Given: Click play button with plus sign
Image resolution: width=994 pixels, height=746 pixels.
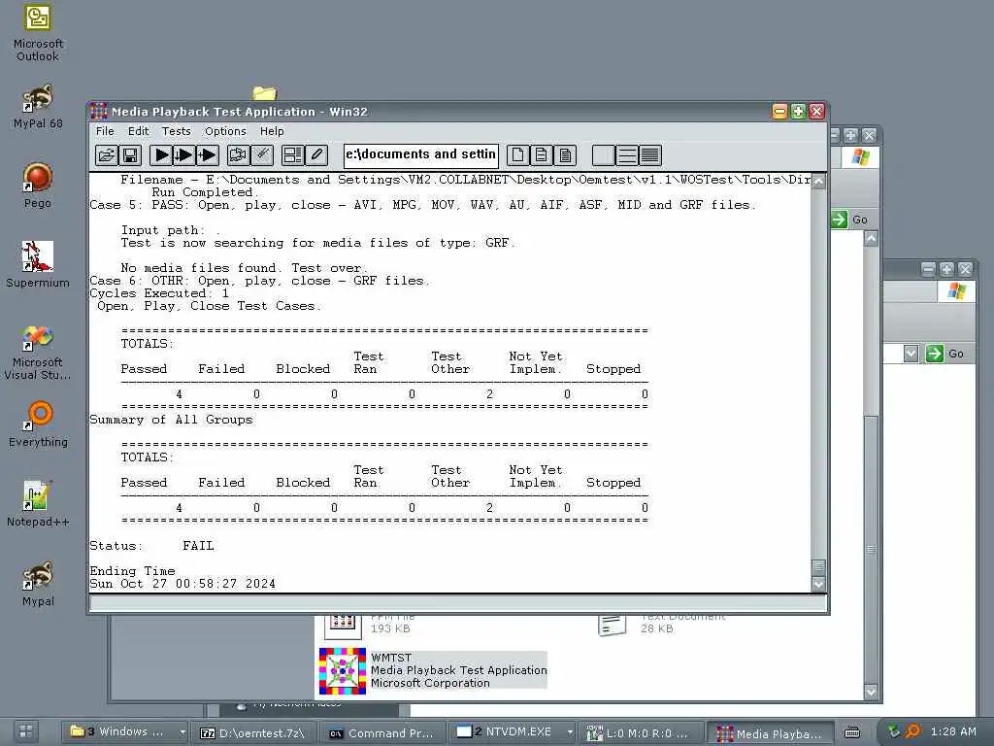Looking at the screenshot, I should 208,154.
